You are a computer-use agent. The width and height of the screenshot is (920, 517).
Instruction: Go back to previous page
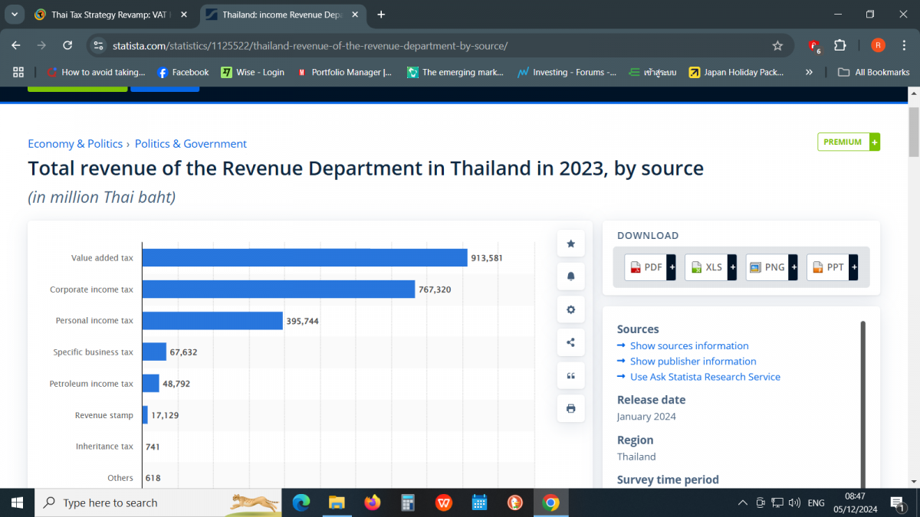click(16, 46)
